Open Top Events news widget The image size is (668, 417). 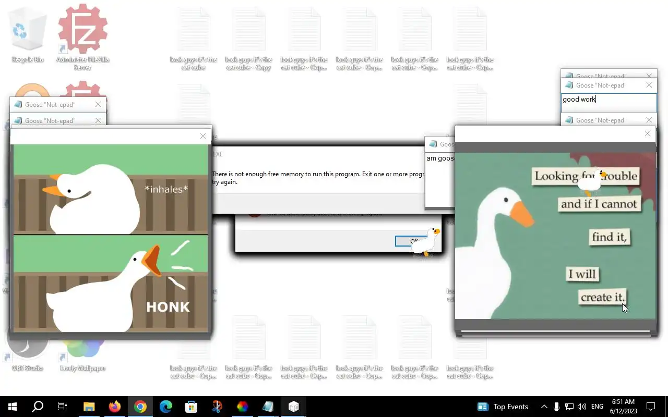(x=503, y=407)
